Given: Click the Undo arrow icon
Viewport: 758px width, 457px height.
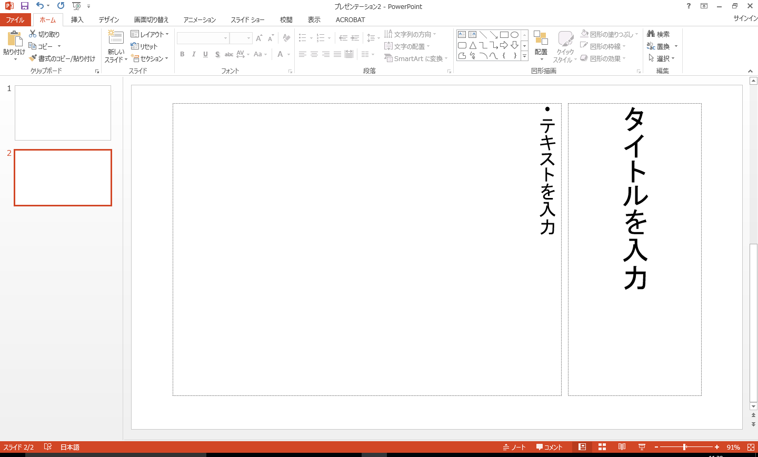Looking at the screenshot, I should pyautogui.click(x=40, y=6).
